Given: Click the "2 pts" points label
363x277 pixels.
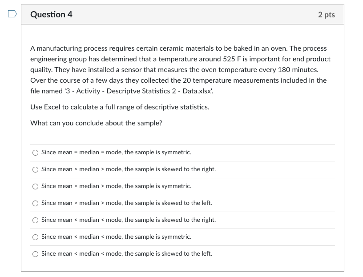Looking at the screenshot, I should [326, 15].
